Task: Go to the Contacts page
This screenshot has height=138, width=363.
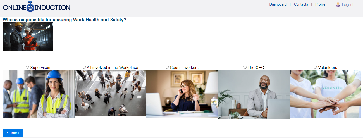Action: (301, 4)
